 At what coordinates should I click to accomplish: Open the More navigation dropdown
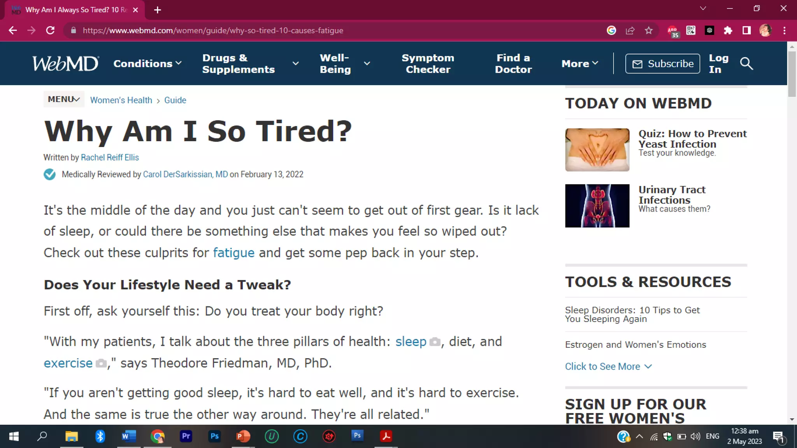(x=579, y=63)
